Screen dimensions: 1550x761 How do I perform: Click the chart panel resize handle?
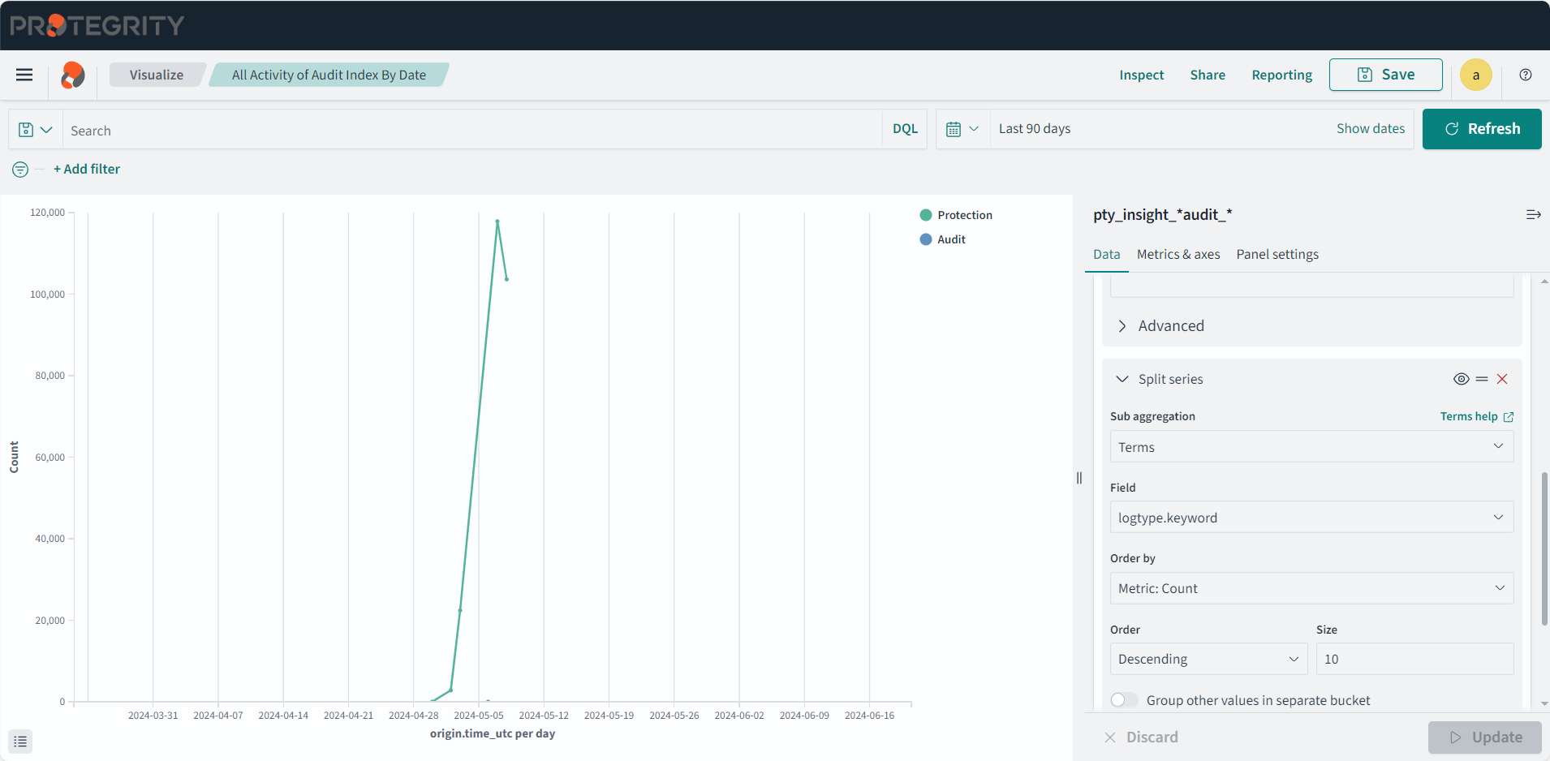(1079, 478)
